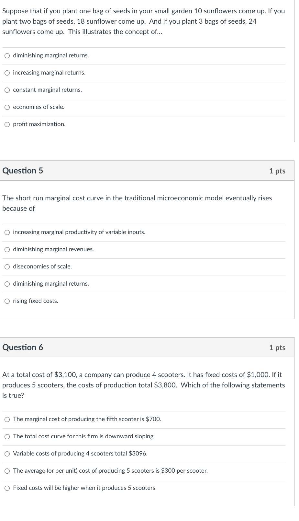Select "diminishing marginal returns" in Question 5
Image resolution: width=299 pixels, height=521 pixels.
tap(7, 284)
